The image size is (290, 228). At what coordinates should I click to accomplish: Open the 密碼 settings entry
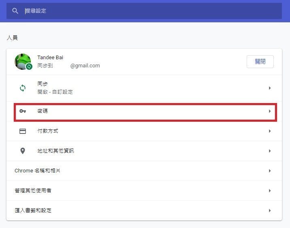point(43,111)
